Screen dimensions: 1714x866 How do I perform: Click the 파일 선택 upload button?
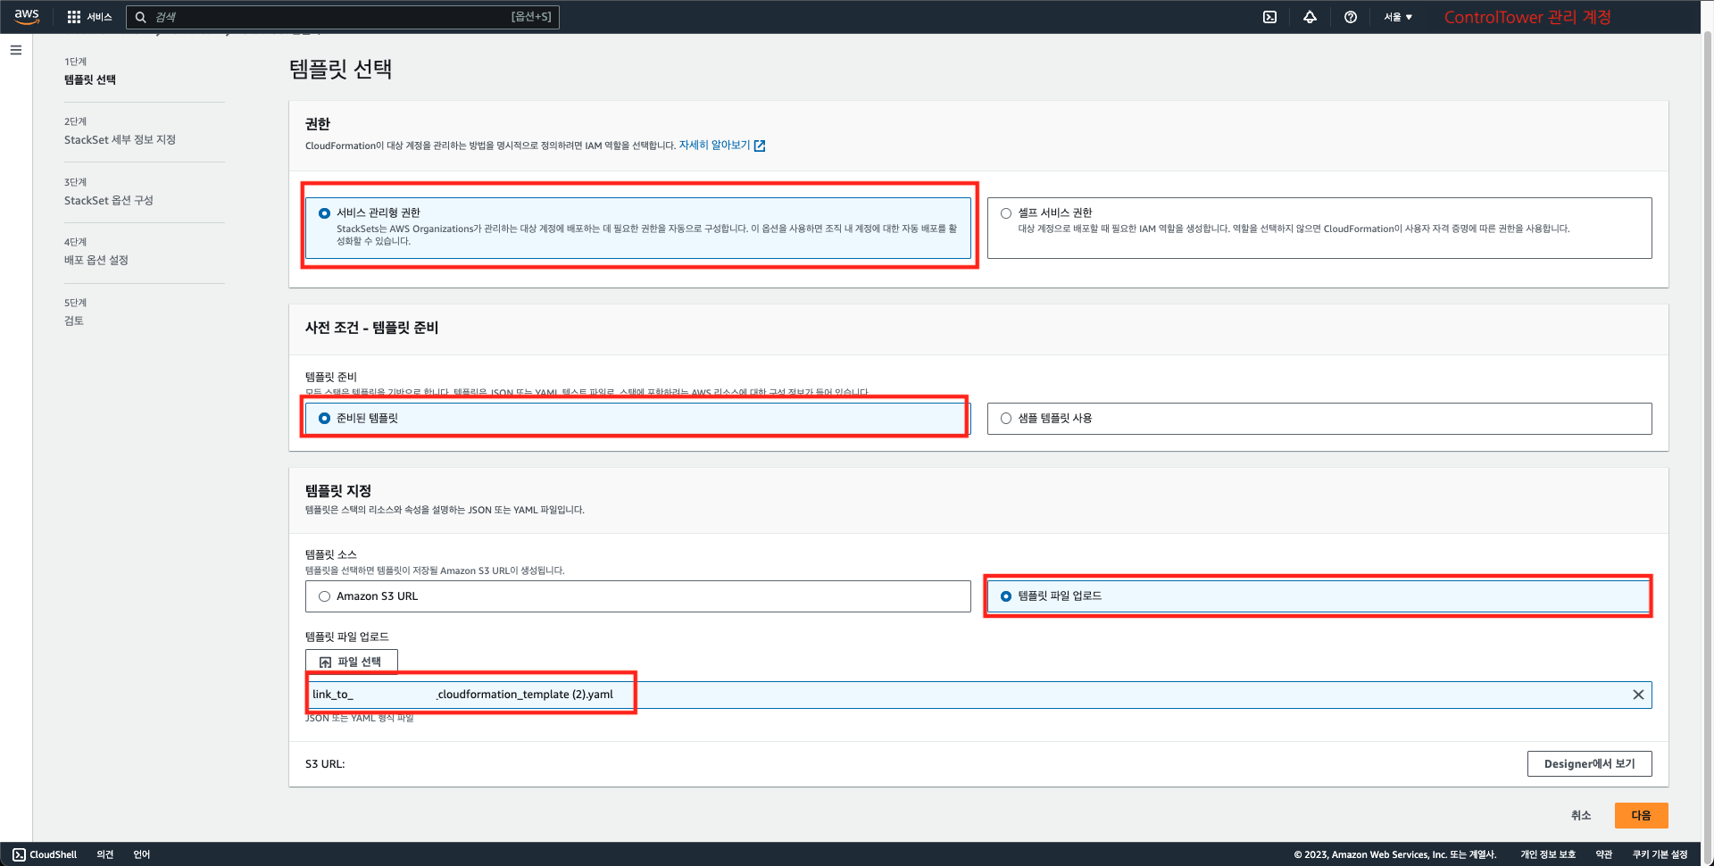(x=351, y=662)
